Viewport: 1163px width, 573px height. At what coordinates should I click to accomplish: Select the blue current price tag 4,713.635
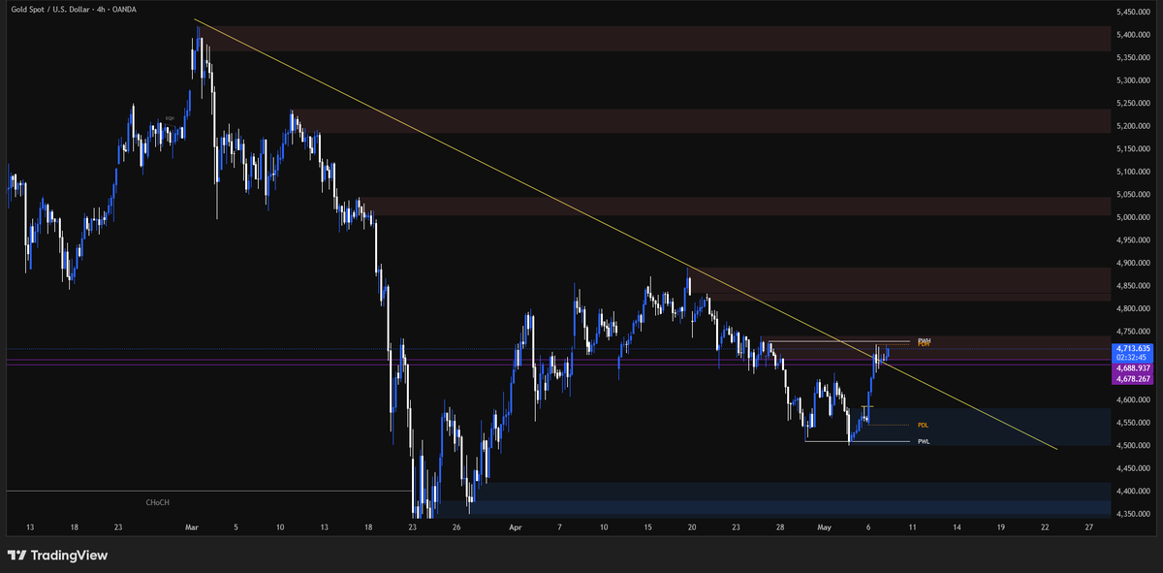1133,348
